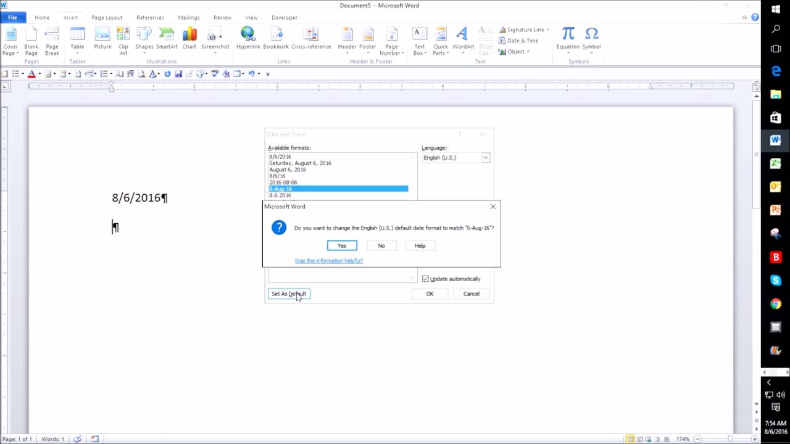The image size is (790, 444).
Task: Click the undo arrow in quick toolbar
Action: pyautogui.click(x=251, y=74)
